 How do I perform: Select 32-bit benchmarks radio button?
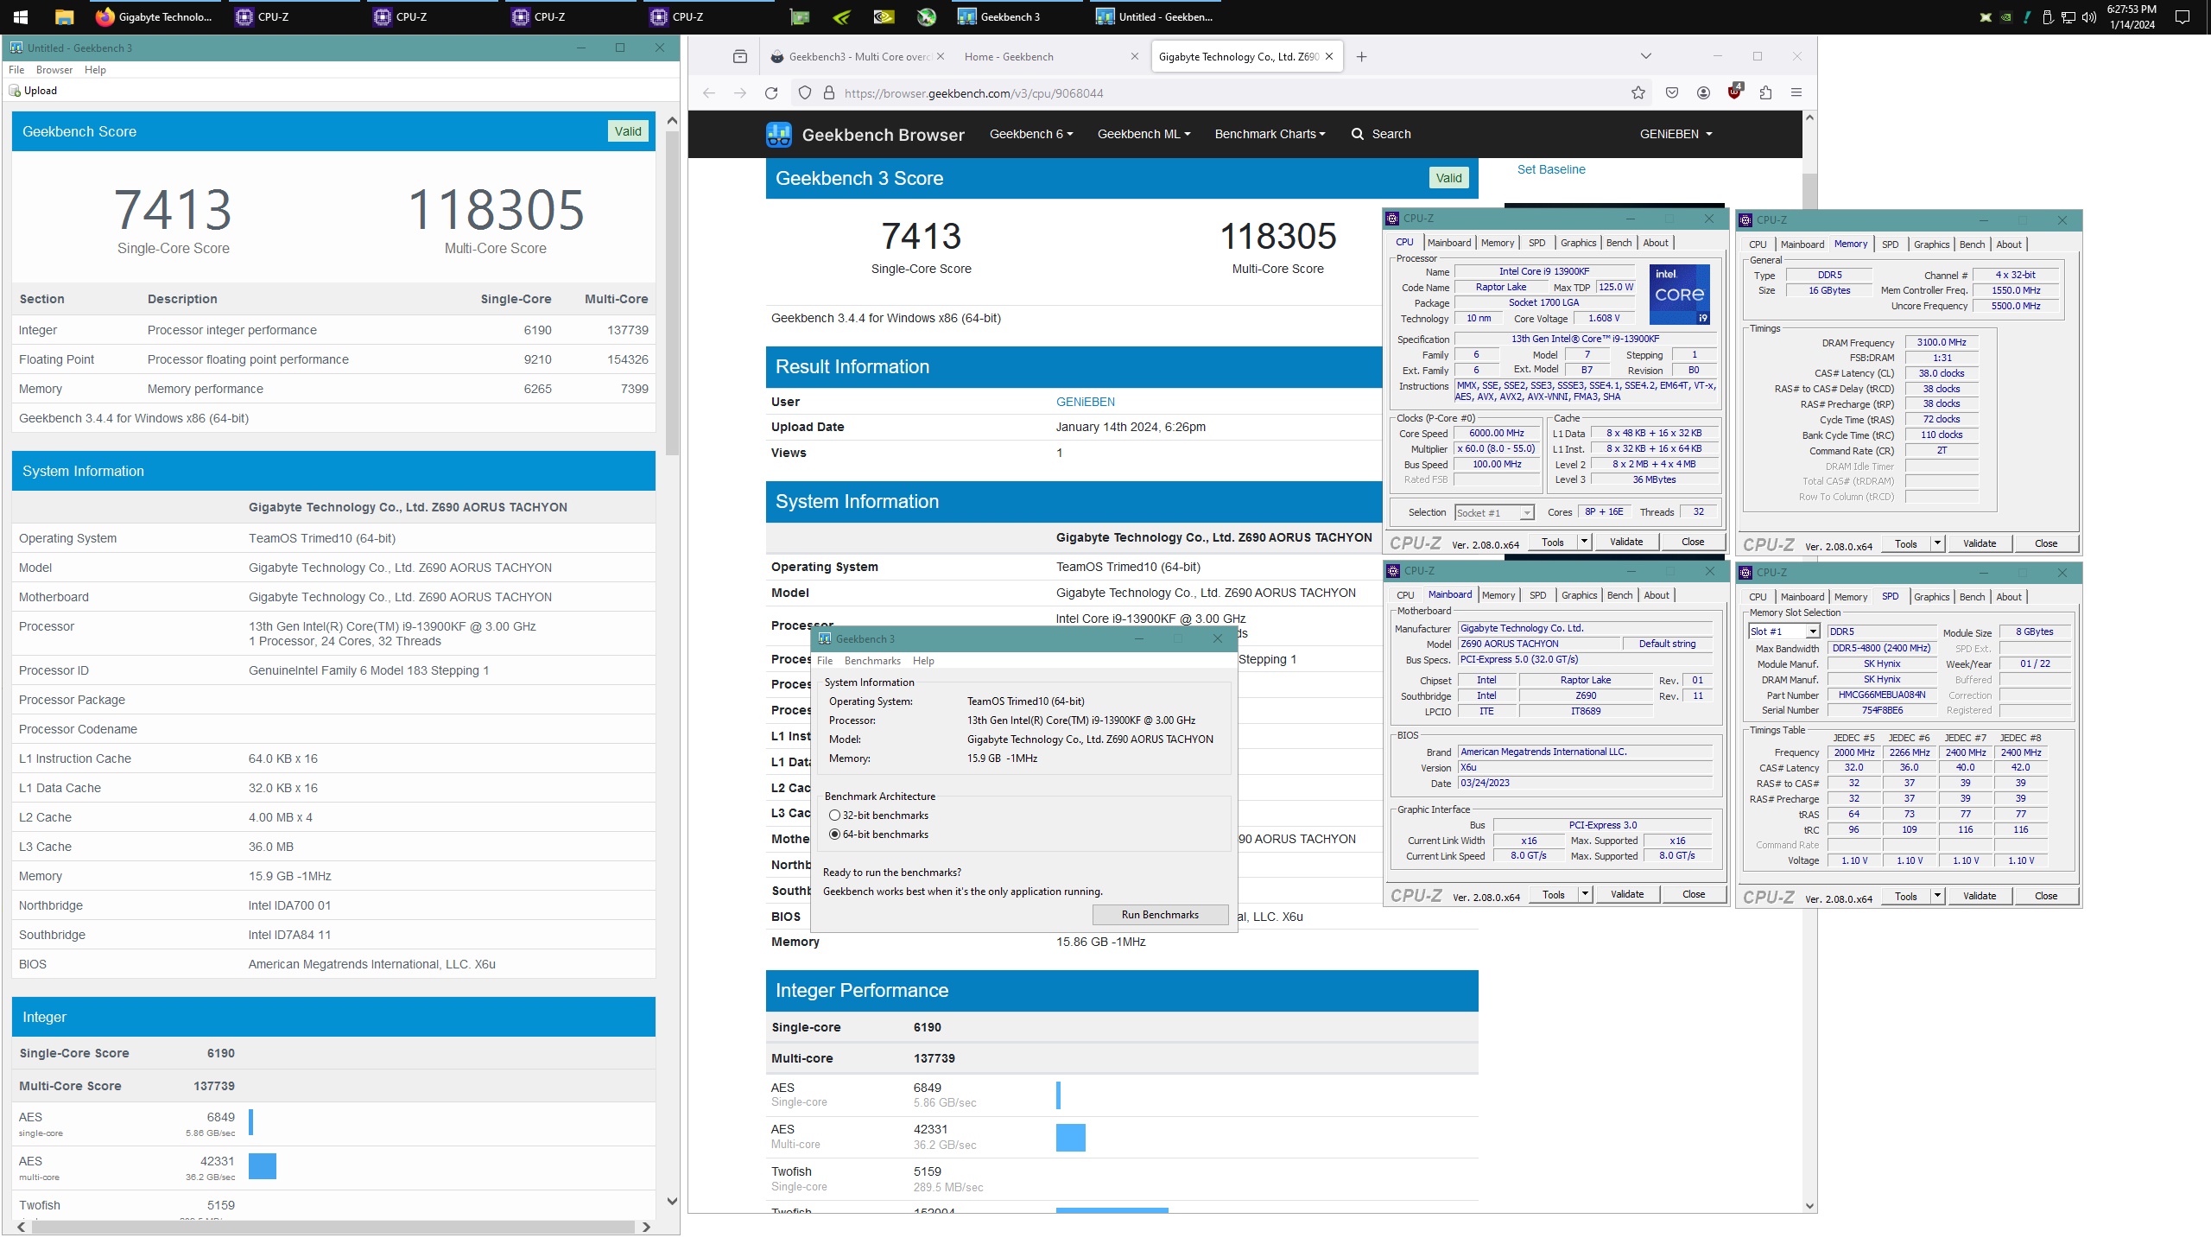834,816
